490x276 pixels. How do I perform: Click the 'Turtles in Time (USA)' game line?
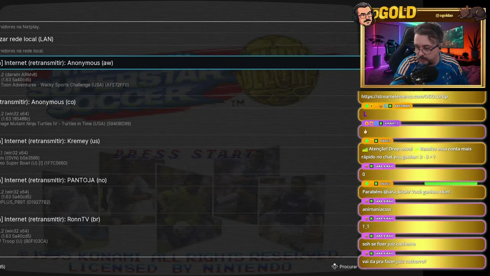(65, 124)
